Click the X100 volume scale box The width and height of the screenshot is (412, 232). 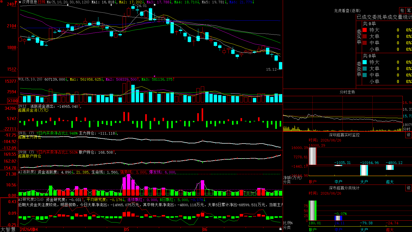(x=13, y=101)
